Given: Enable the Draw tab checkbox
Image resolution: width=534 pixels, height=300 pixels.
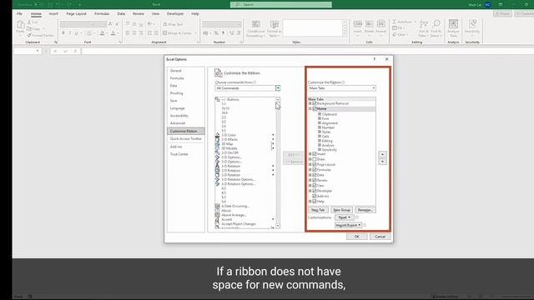Looking at the screenshot, I should (315, 159).
